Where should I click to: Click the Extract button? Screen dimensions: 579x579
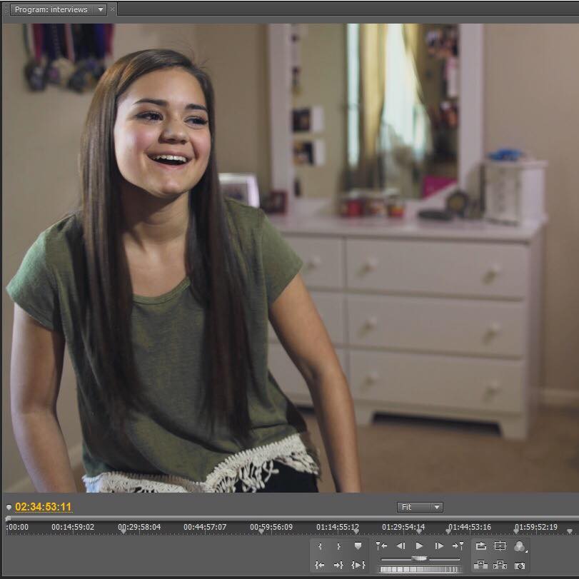click(500, 565)
